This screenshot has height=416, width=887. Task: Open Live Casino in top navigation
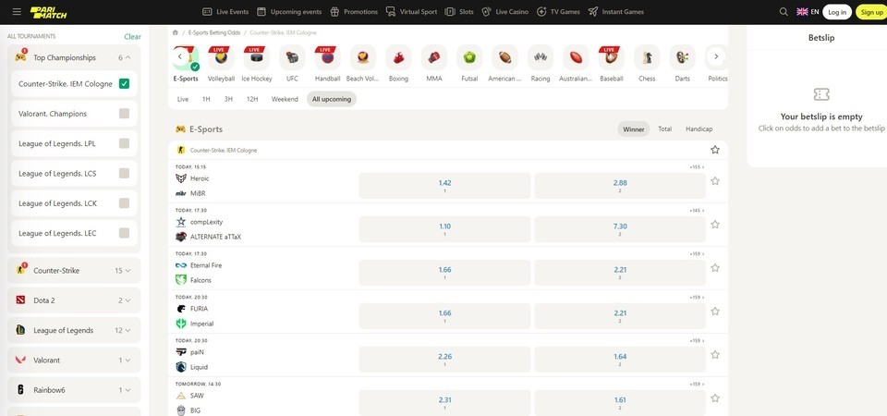coord(505,11)
